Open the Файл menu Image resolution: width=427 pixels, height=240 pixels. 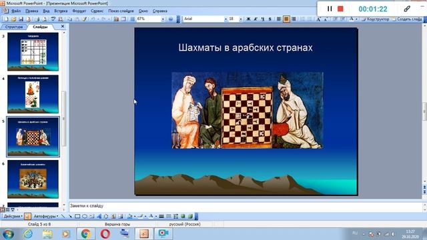coord(16,11)
